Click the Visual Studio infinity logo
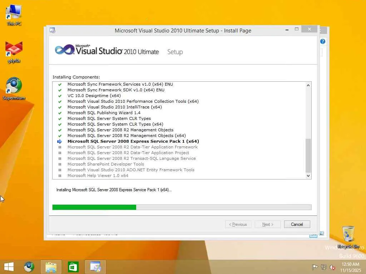Screen dimensions: 366x274 tap(65, 50)
